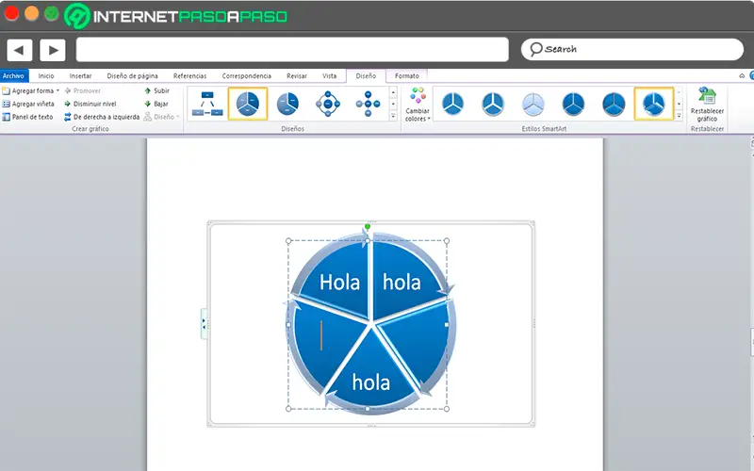
Task: Open the text pane tab on the SmartArt frame edge
Action: click(x=204, y=324)
